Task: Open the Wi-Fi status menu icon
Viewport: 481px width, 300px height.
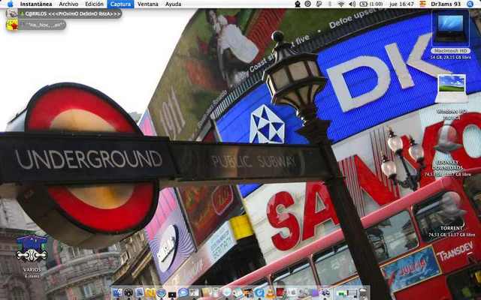Action: click(x=340, y=4)
